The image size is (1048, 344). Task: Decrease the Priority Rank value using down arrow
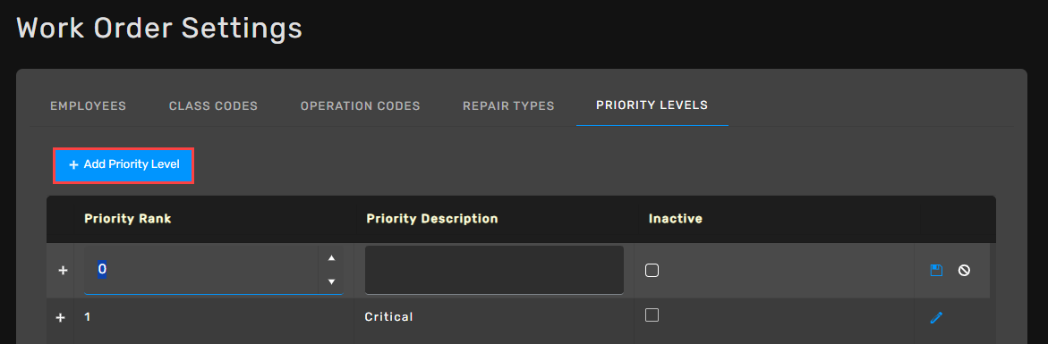(x=331, y=282)
